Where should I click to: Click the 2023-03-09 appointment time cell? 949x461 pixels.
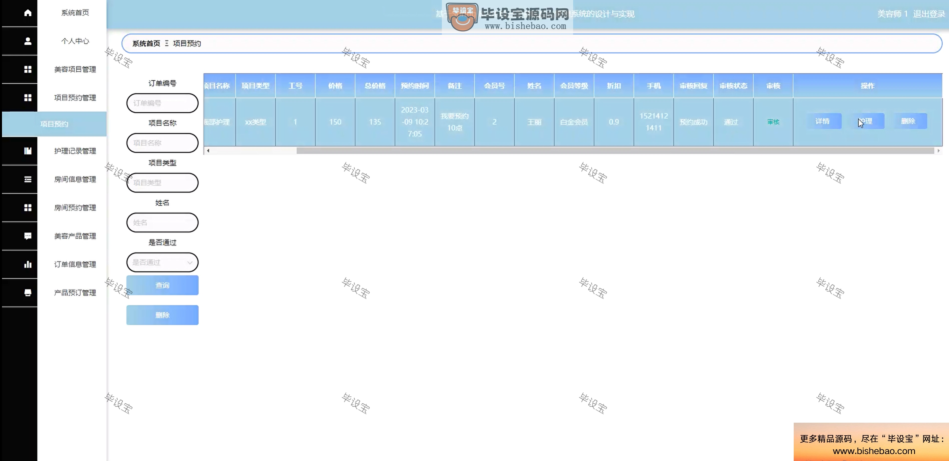coord(415,122)
